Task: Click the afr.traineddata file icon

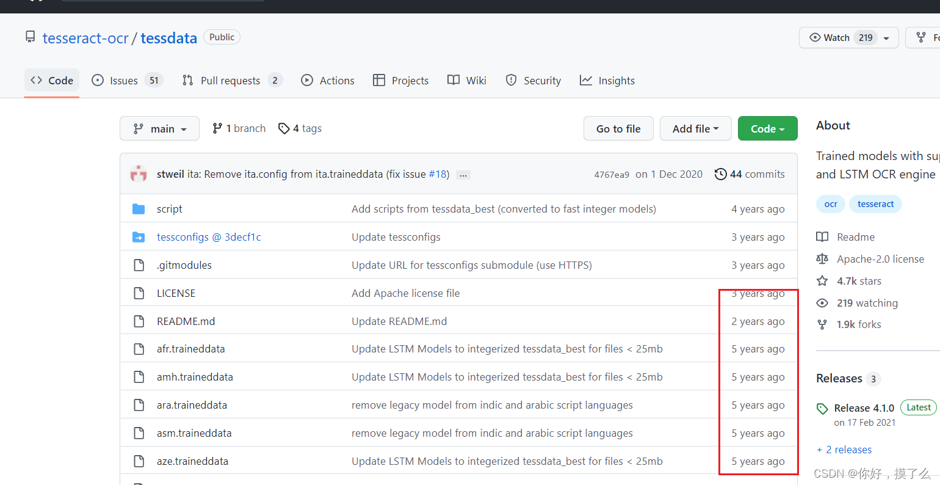Action: coord(139,349)
